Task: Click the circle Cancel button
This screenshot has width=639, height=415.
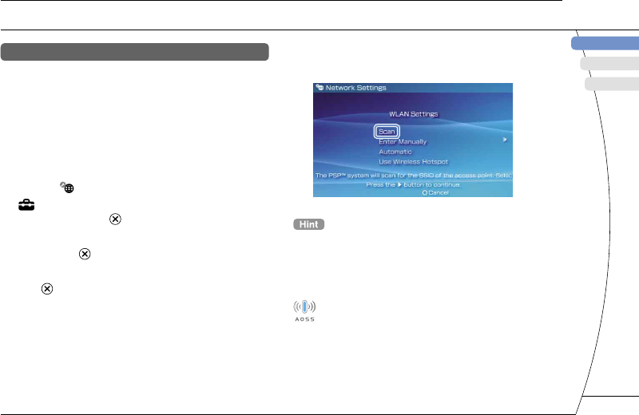Action: tap(435, 192)
